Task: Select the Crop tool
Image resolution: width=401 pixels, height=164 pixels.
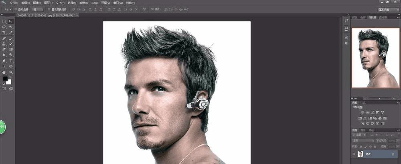Action: click(4, 32)
